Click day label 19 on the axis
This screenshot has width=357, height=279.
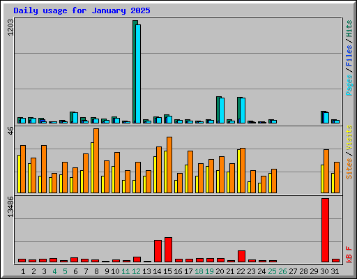(209, 271)
